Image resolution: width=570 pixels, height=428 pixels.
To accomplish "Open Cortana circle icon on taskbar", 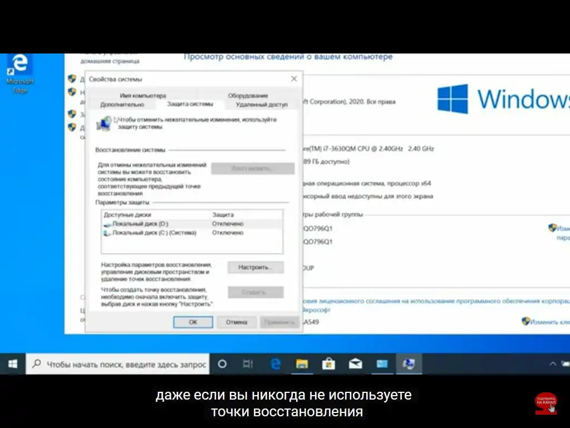I will 222,364.
